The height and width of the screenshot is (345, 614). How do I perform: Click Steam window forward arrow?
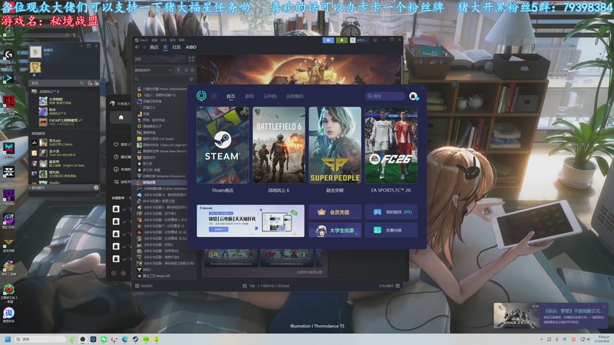pos(144,48)
